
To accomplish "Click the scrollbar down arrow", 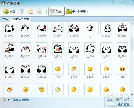I will click(132, 95).
